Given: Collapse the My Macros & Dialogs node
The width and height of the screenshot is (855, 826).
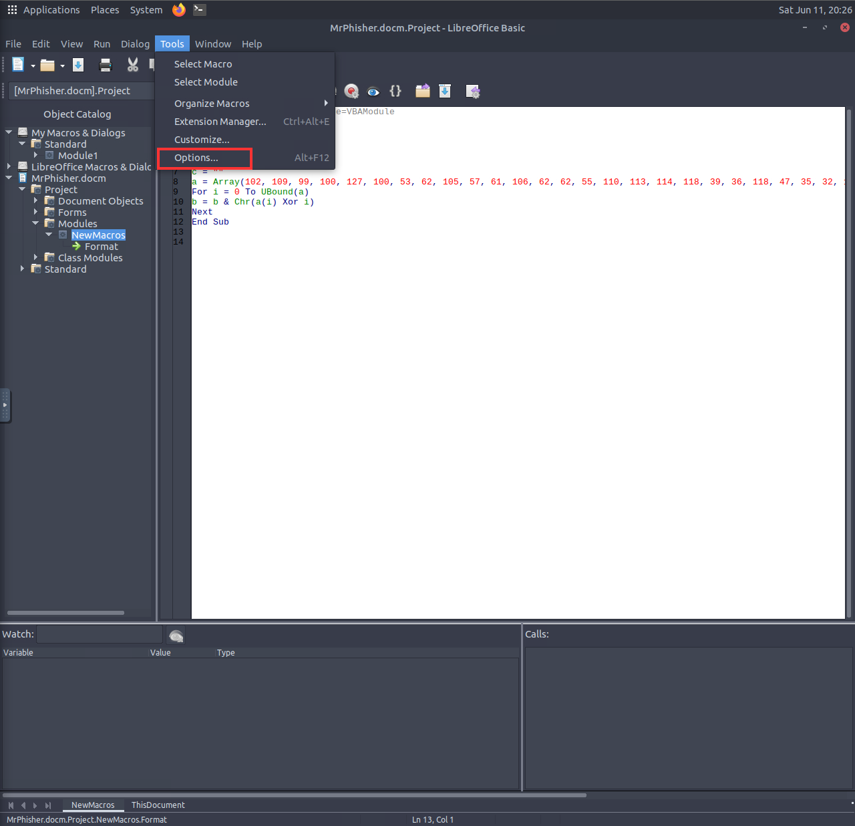Looking at the screenshot, I should pyautogui.click(x=9, y=132).
